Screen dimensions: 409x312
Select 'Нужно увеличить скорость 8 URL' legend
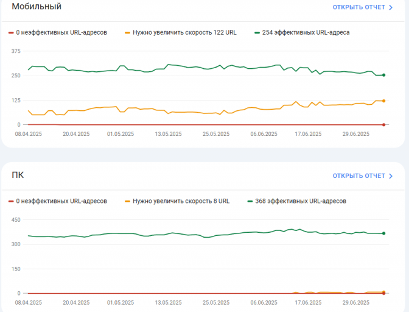(181, 201)
